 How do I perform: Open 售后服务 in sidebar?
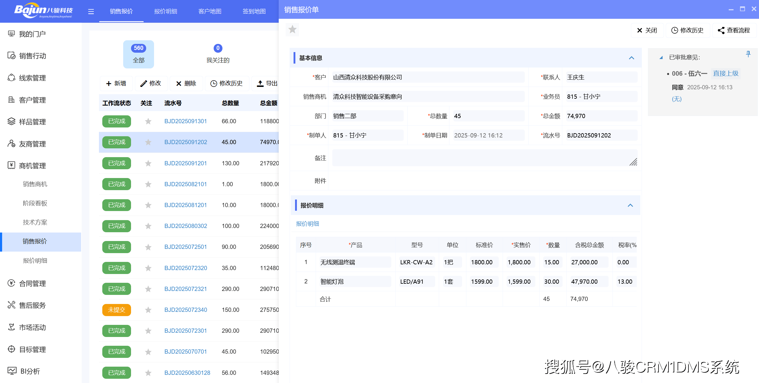tap(32, 305)
